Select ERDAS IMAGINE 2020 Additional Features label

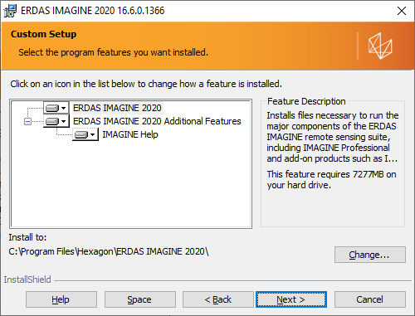157,121
